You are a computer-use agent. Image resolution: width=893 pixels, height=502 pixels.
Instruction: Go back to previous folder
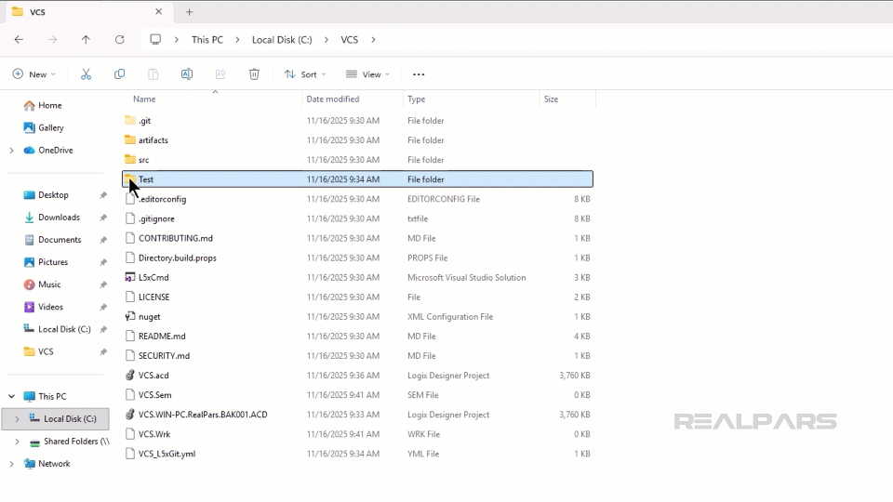pyautogui.click(x=19, y=40)
